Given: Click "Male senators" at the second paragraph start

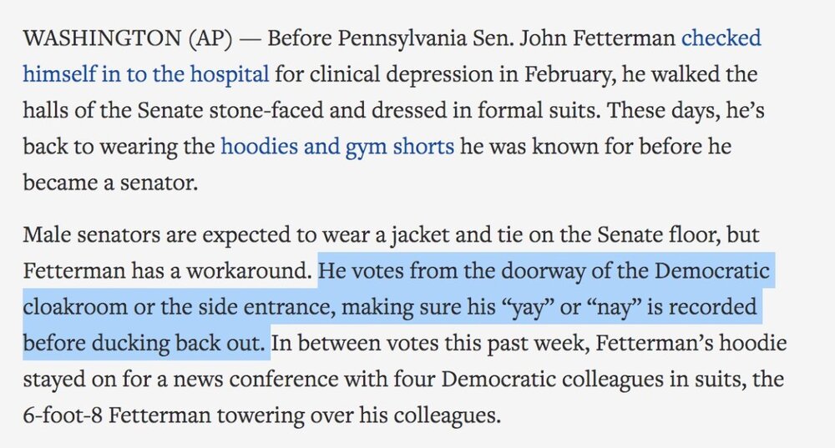Looking at the screenshot, I should 75,235.
